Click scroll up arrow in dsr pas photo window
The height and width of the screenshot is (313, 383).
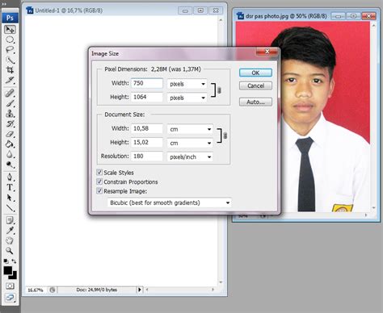(373, 25)
